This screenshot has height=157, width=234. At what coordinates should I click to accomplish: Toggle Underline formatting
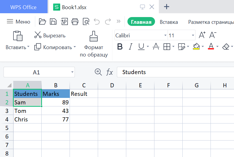click(141, 46)
